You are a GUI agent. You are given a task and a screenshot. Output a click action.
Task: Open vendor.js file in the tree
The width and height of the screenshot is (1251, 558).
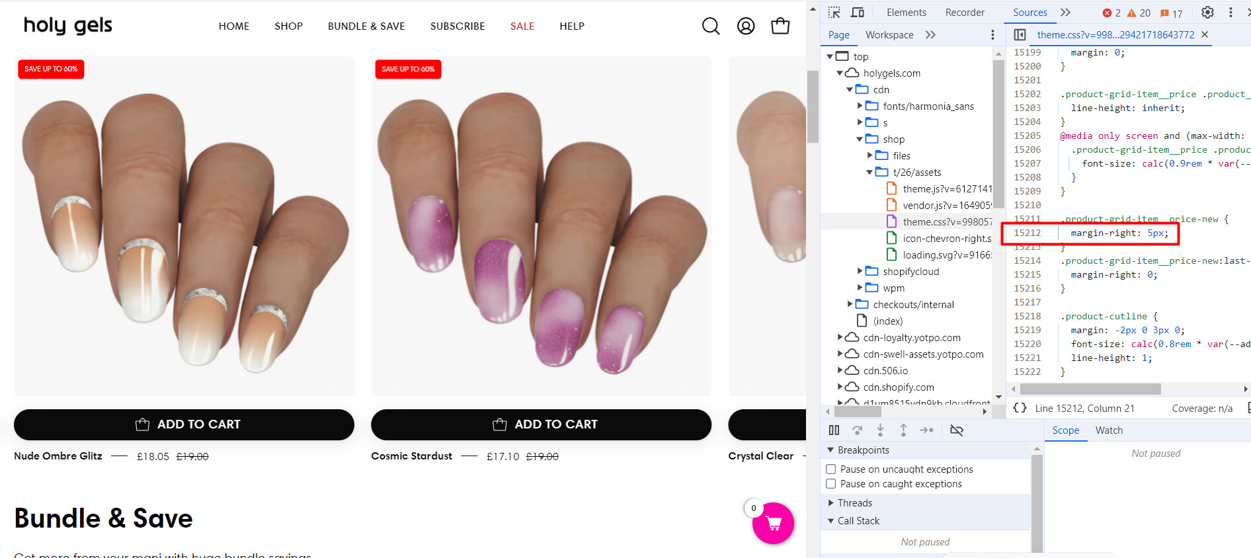pos(940,206)
